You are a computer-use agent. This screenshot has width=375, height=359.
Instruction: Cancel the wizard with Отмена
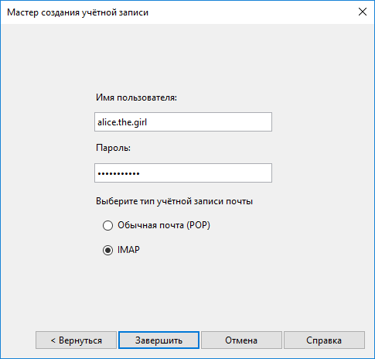(241, 340)
